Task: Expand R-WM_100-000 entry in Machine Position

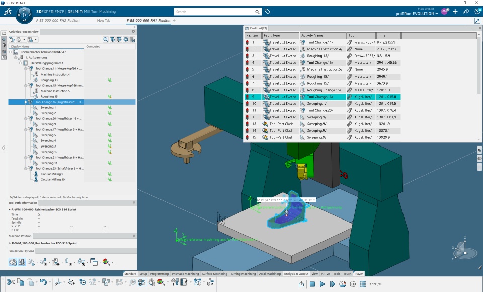Action: pos(10,243)
